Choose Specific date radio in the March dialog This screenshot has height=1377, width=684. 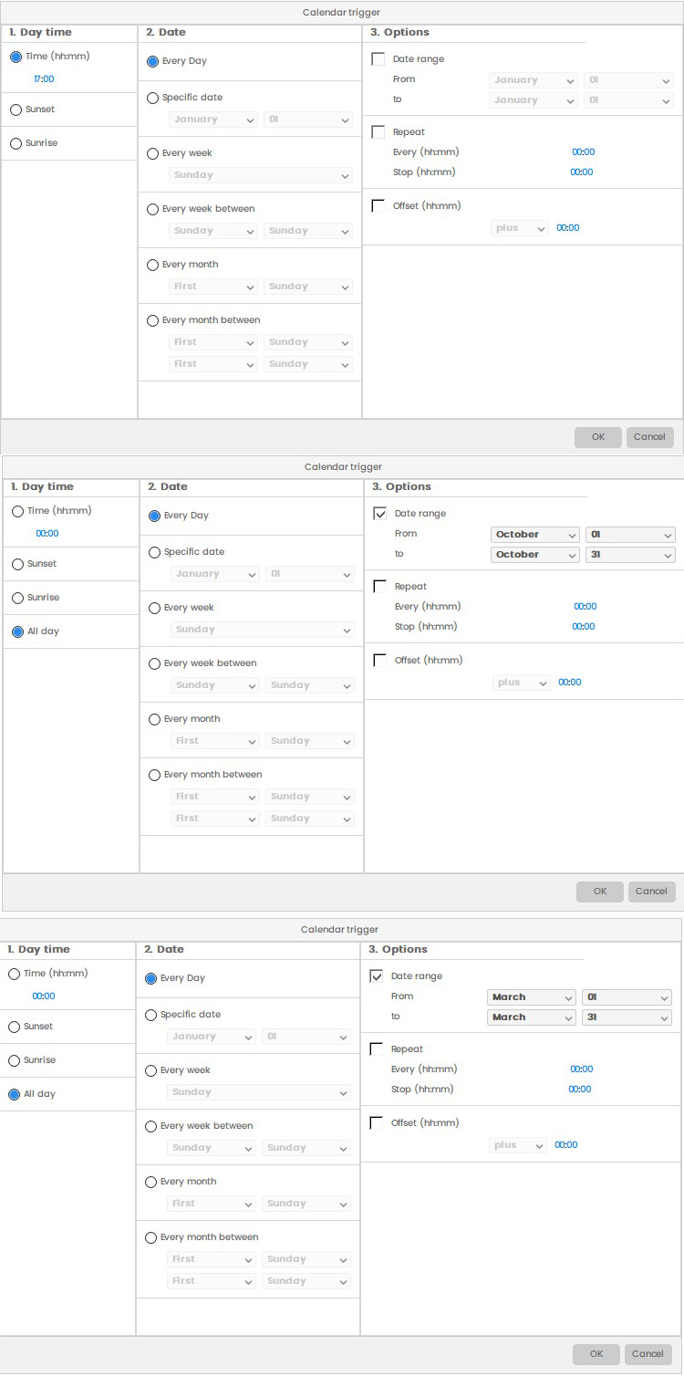[x=150, y=1015]
